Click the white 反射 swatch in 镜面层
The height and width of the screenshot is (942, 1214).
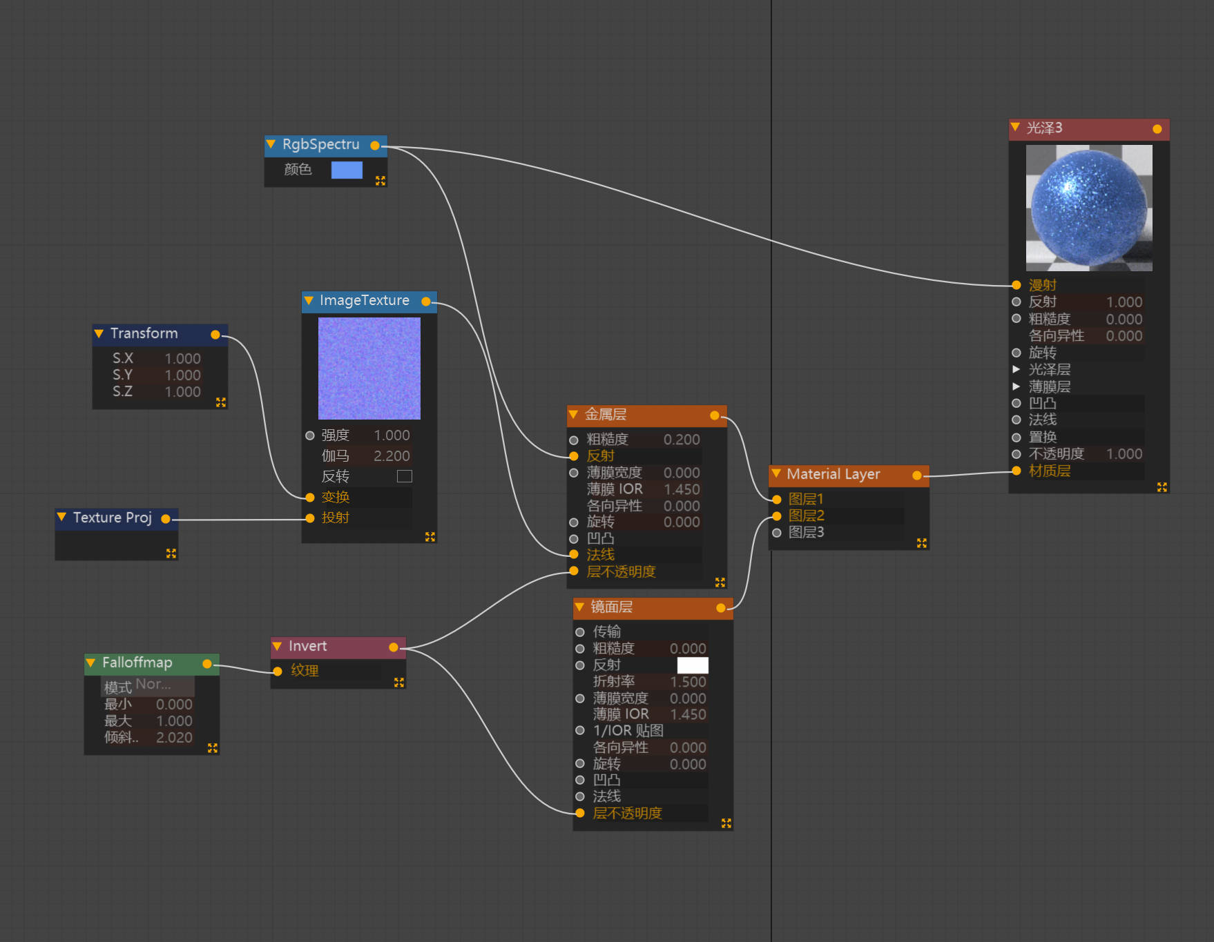click(x=693, y=665)
